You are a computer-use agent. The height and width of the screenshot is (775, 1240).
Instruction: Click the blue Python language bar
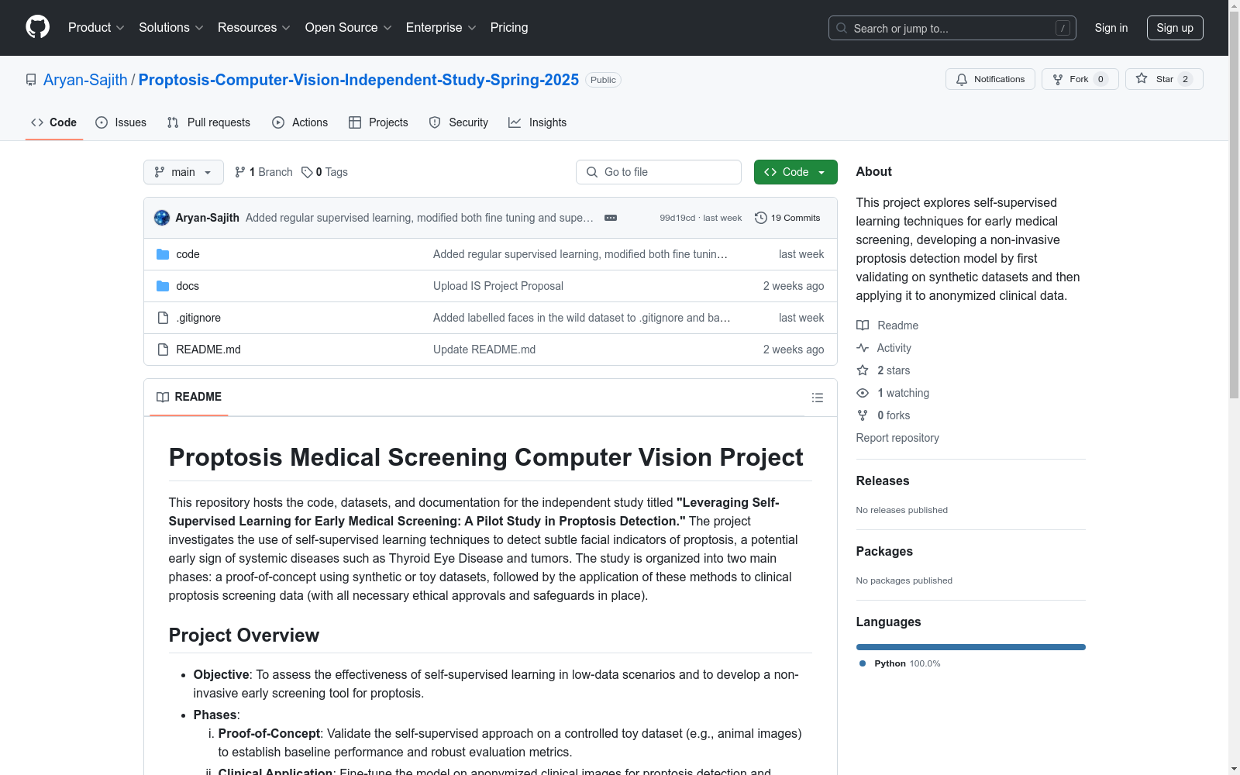971,647
